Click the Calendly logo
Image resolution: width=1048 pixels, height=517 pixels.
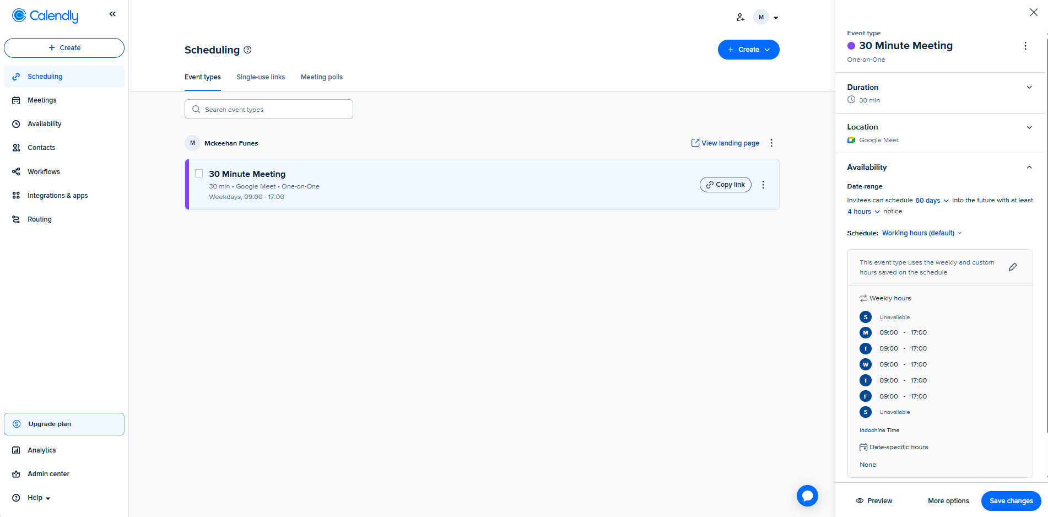click(x=45, y=15)
